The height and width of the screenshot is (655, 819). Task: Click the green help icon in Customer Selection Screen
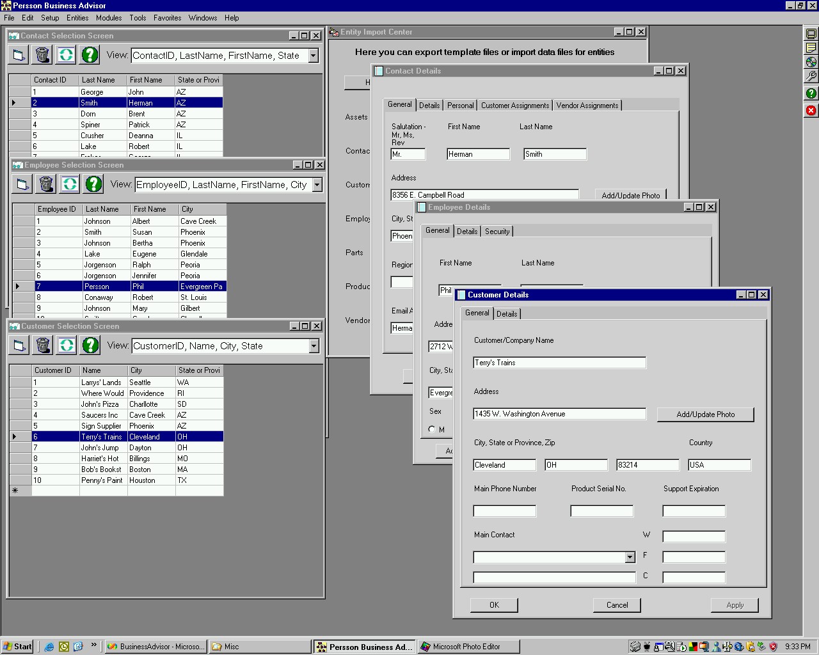coord(91,345)
